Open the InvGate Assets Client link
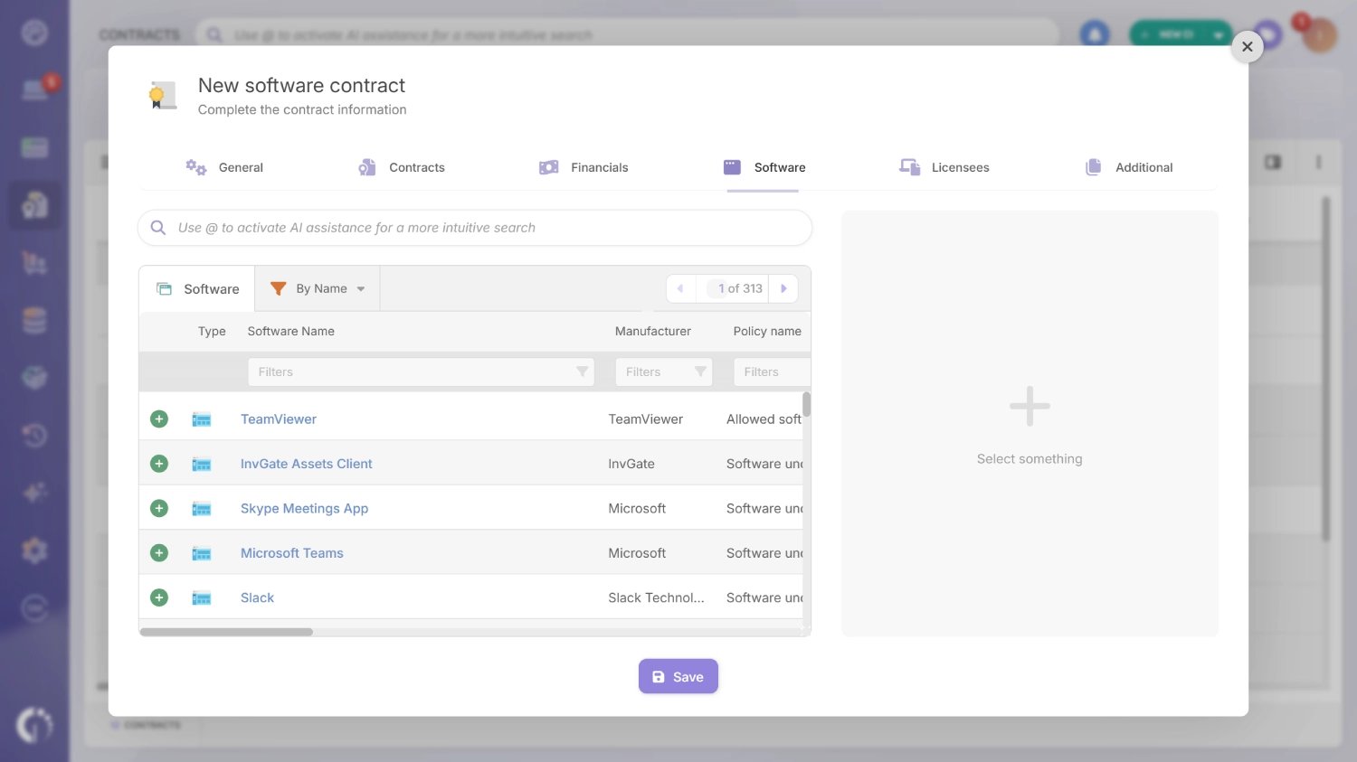 coord(307,464)
